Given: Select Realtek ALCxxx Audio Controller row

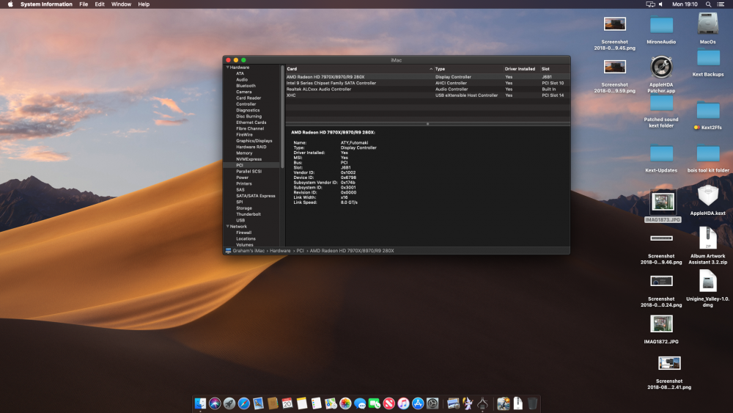Looking at the screenshot, I should (427, 89).
